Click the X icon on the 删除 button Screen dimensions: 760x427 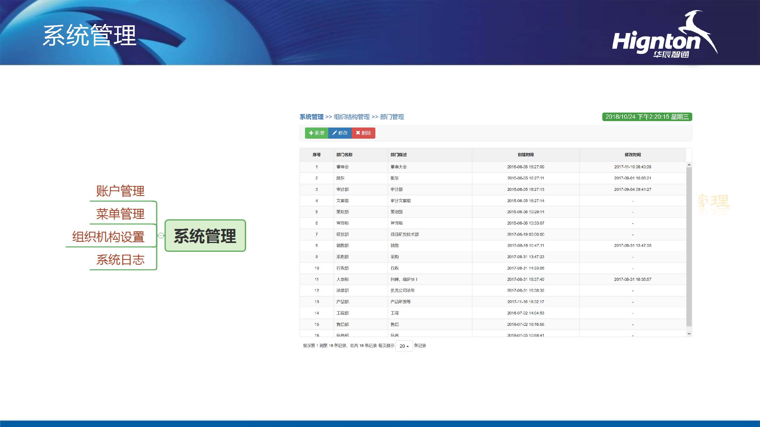(357, 133)
